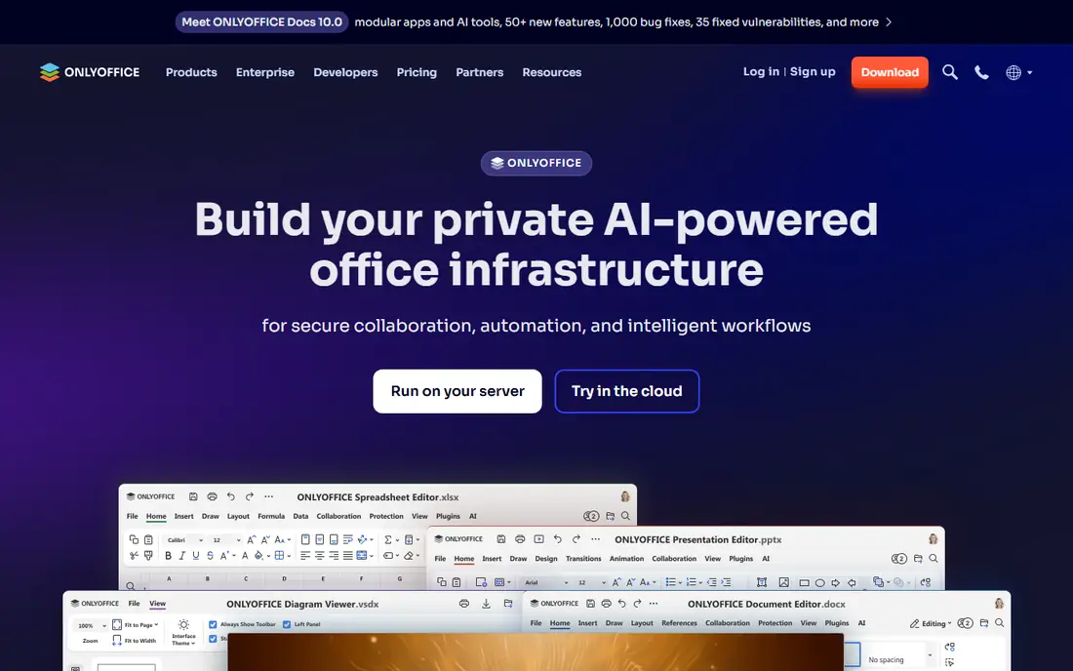Click rectangle shape icon in Presentation Editor
1073x671 pixels.
[x=804, y=583]
